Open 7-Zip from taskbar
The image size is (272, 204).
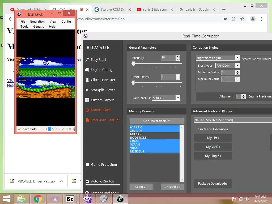tap(70, 199)
